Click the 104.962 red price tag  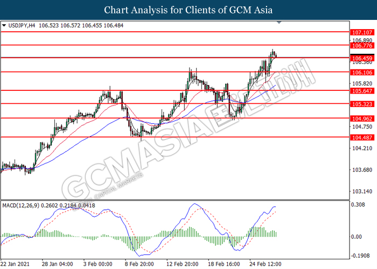pyautogui.click(x=362, y=118)
